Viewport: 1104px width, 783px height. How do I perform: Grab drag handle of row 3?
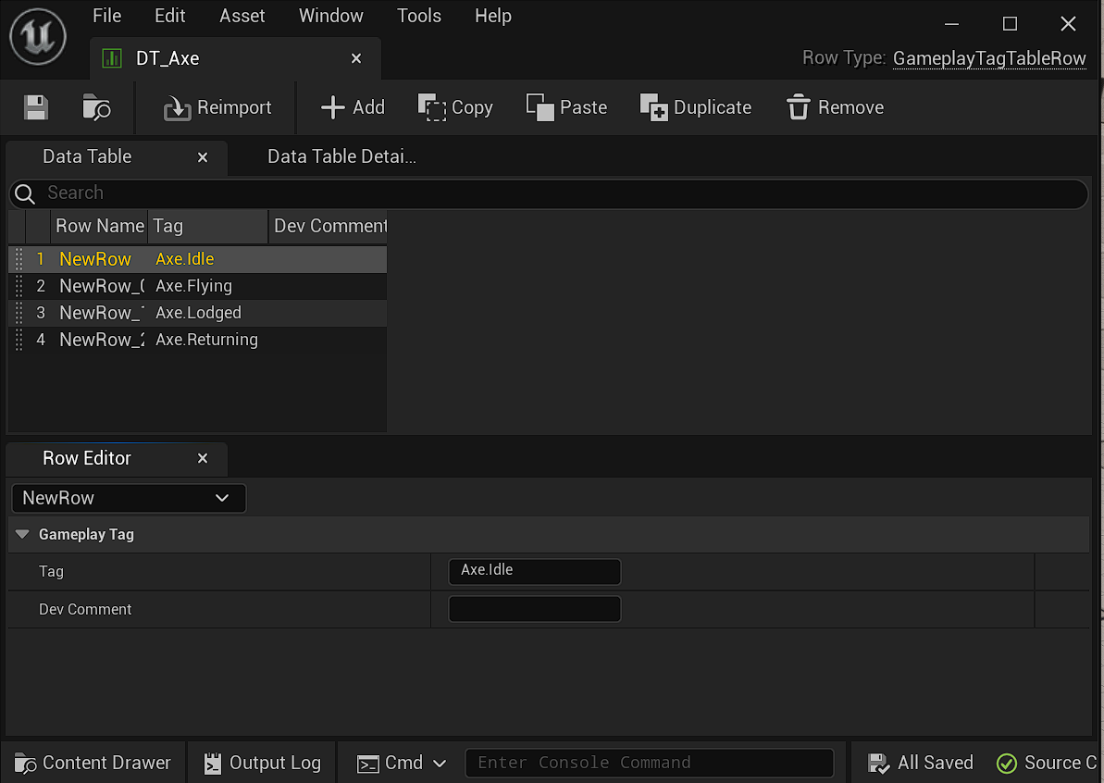coord(19,313)
